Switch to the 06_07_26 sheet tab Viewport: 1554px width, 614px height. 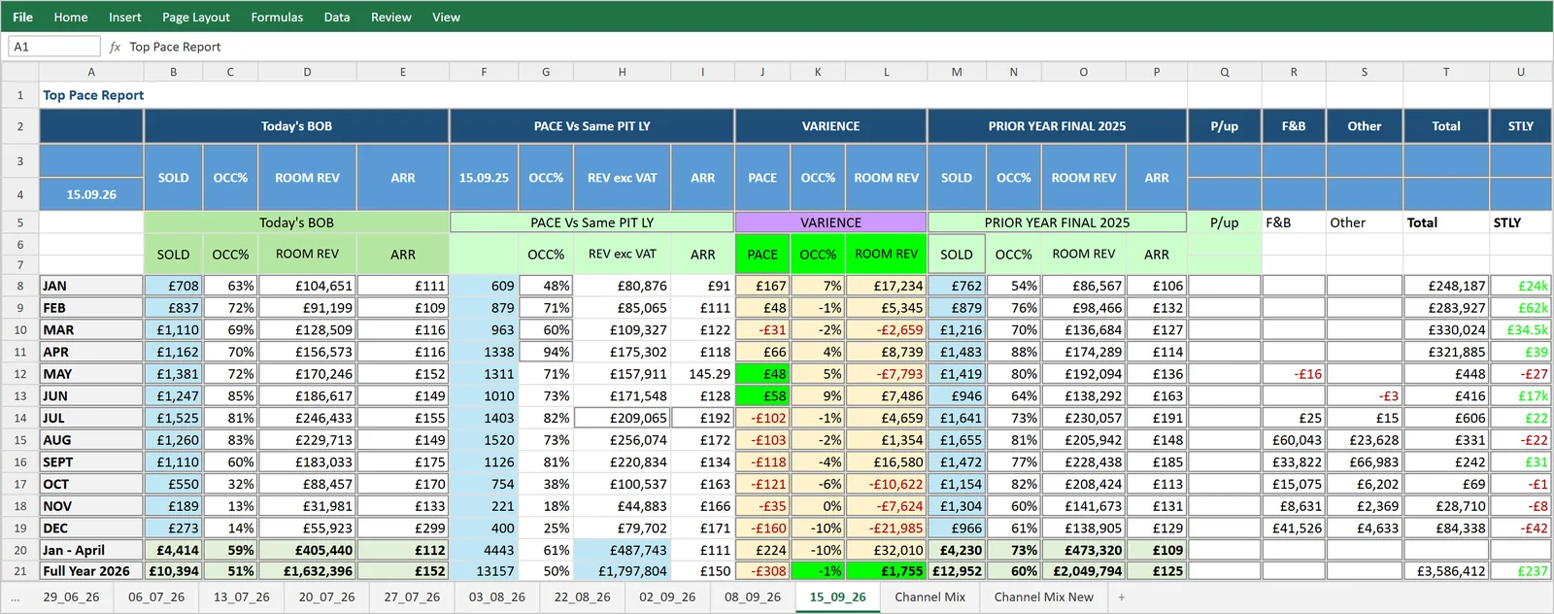pos(156,597)
